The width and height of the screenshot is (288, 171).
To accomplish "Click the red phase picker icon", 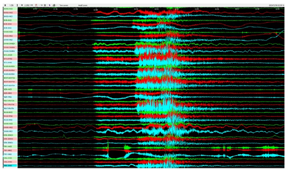I will [x=37, y=5].
